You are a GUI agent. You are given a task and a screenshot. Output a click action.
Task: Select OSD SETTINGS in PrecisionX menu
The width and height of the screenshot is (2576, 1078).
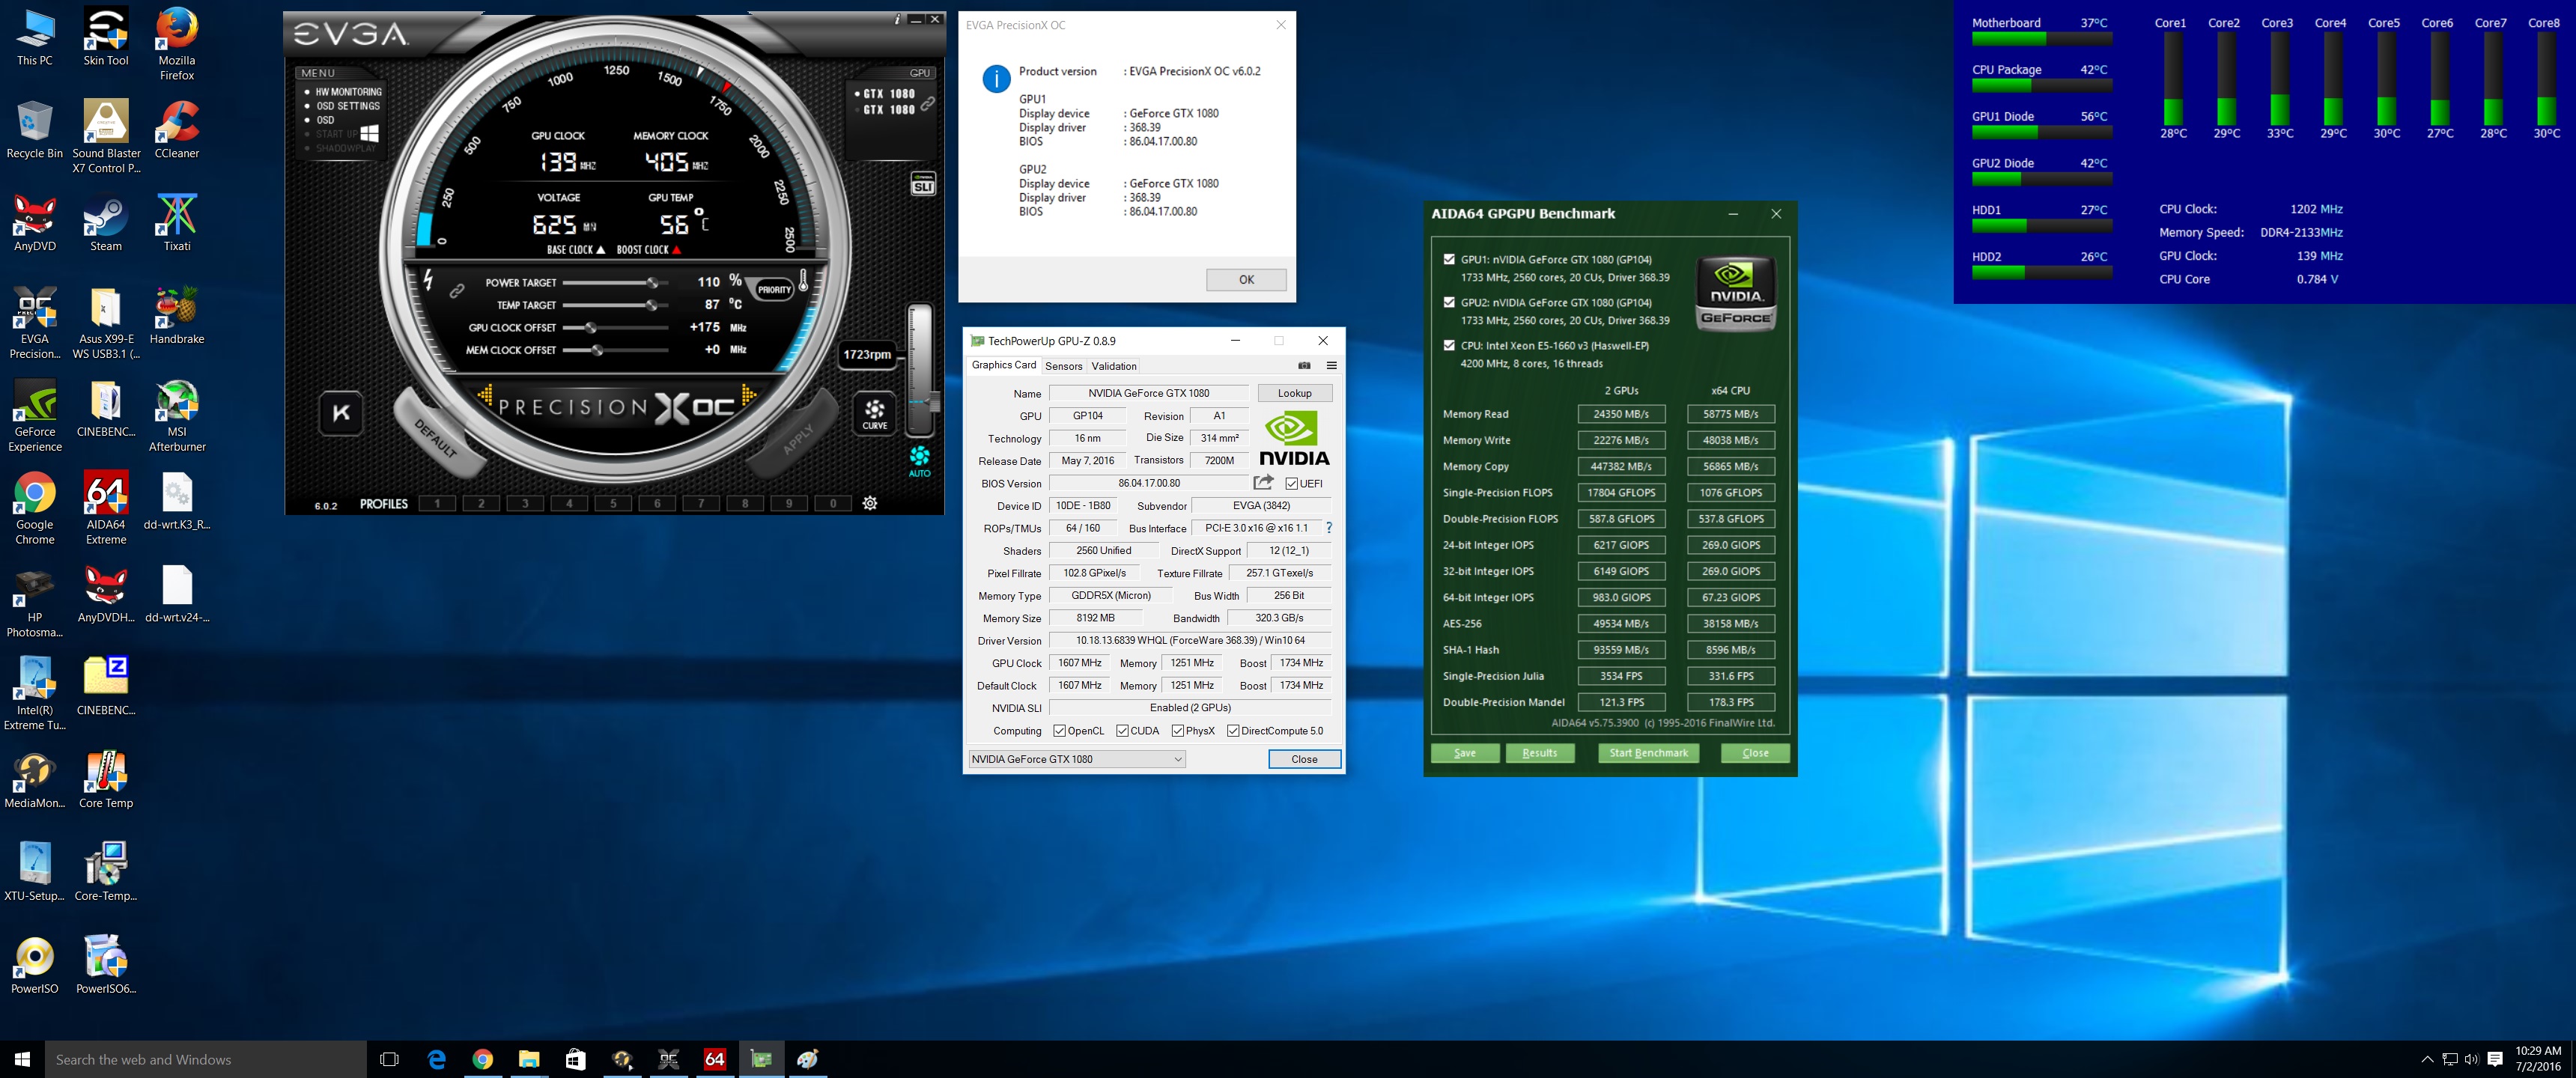click(348, 106)
